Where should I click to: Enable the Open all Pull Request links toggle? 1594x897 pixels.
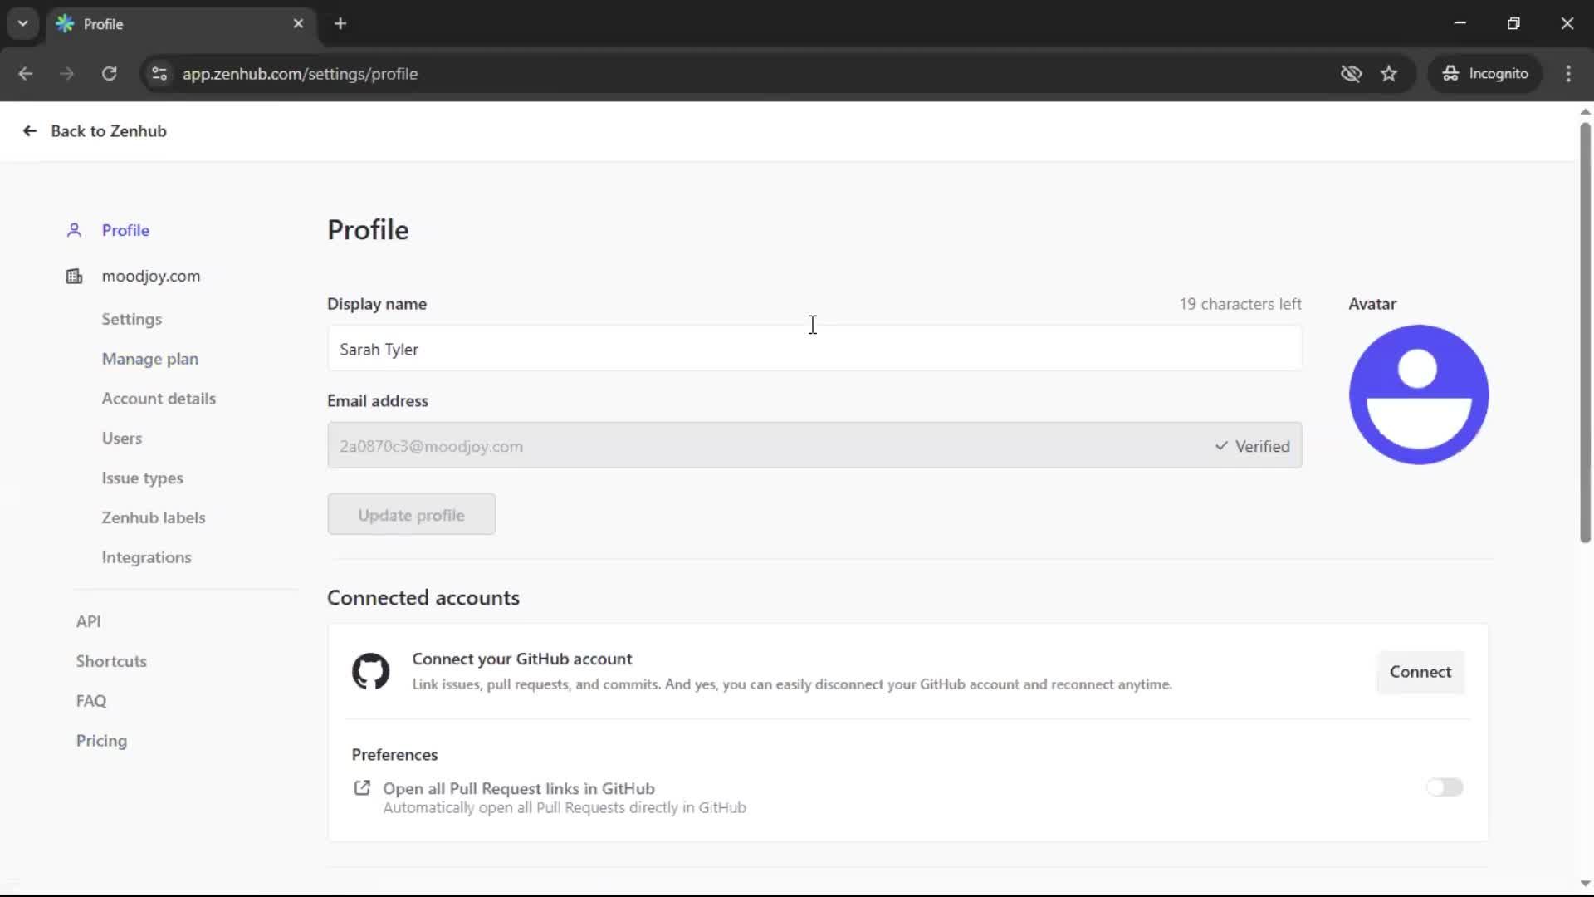tap(1445, 787)
